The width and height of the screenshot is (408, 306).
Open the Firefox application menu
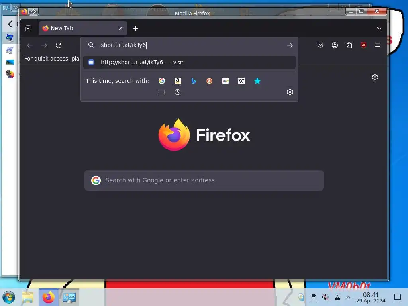point(378,45)
